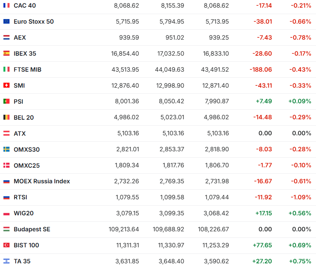Screen dimensions: 316x266
Task: Click the Belgium flag next to BEL 20
Action: pyautogui.click(x=6, y=118)
